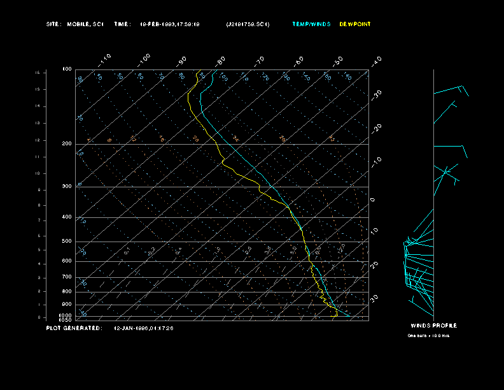Click the 1000 mb pressure label

click(x=67, y=315)
